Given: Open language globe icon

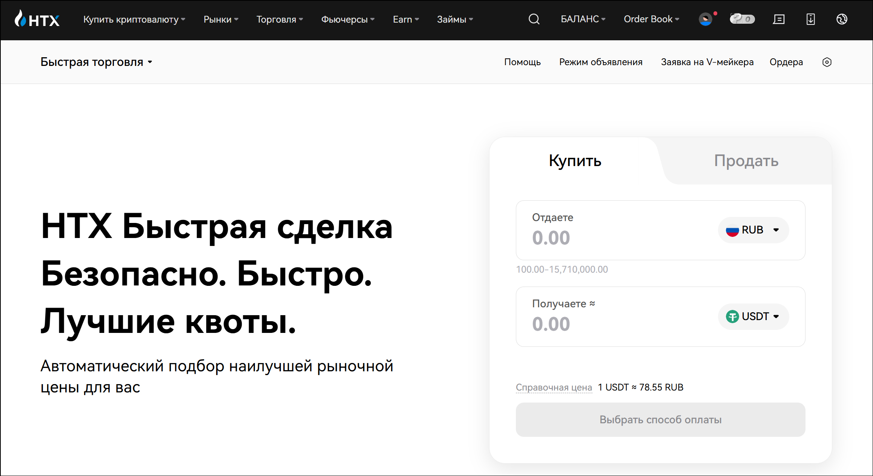Looking at the screenshot, I should tap(842, 19).
